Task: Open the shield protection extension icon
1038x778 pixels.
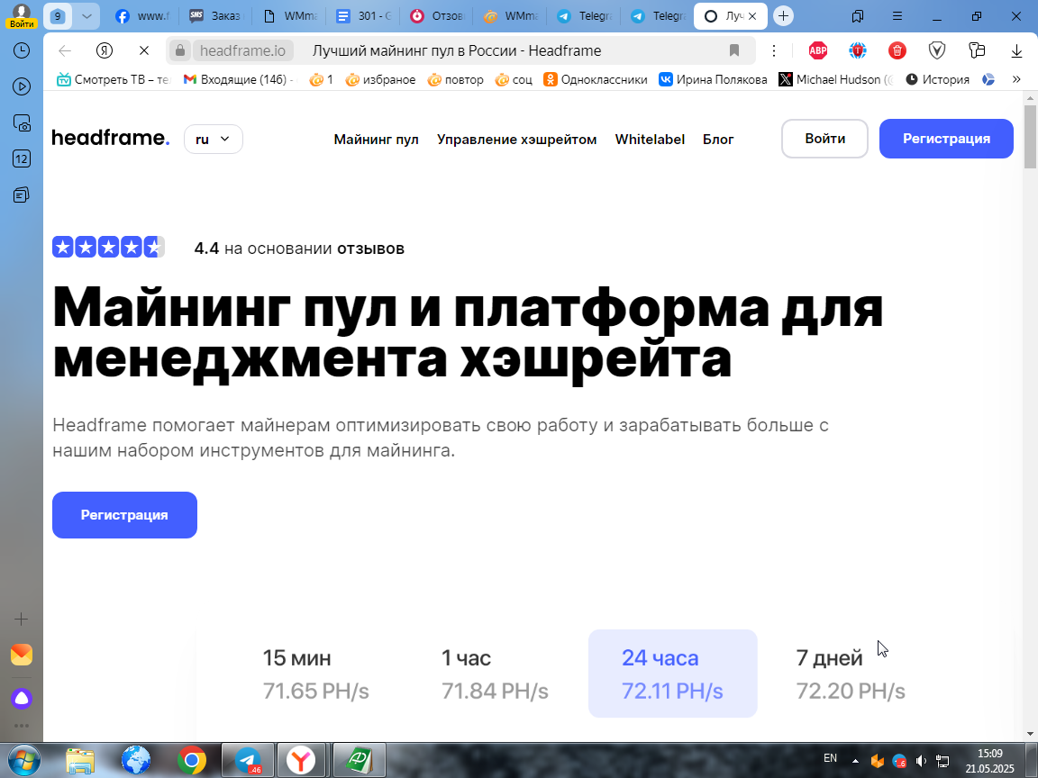Action: (937, 50)
